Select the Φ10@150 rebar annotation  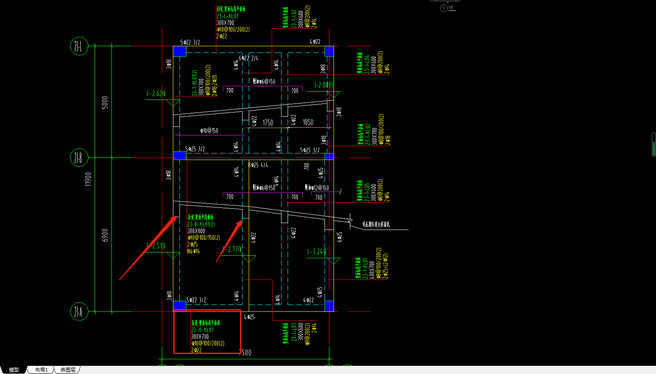tap(209, 131)
